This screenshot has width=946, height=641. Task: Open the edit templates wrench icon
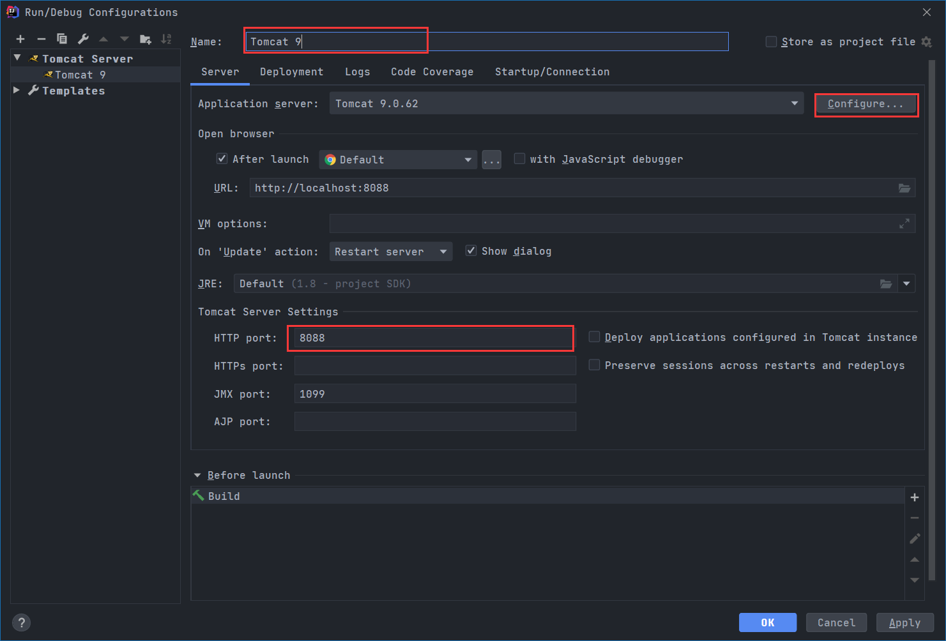83,39
